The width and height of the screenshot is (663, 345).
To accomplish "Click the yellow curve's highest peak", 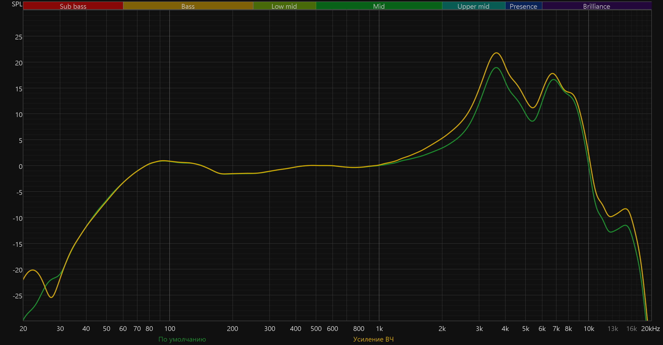I will (x=496, y=53).
